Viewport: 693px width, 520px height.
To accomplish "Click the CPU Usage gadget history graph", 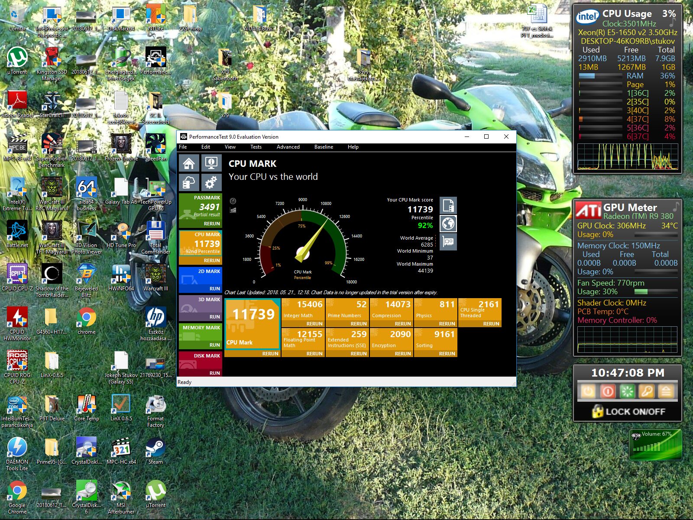I will coord(628,156).
